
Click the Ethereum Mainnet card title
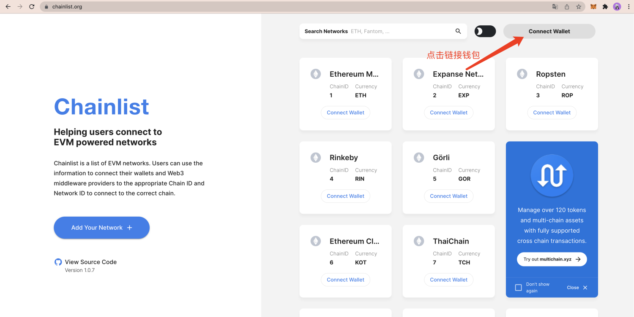[x=354, y=74]
